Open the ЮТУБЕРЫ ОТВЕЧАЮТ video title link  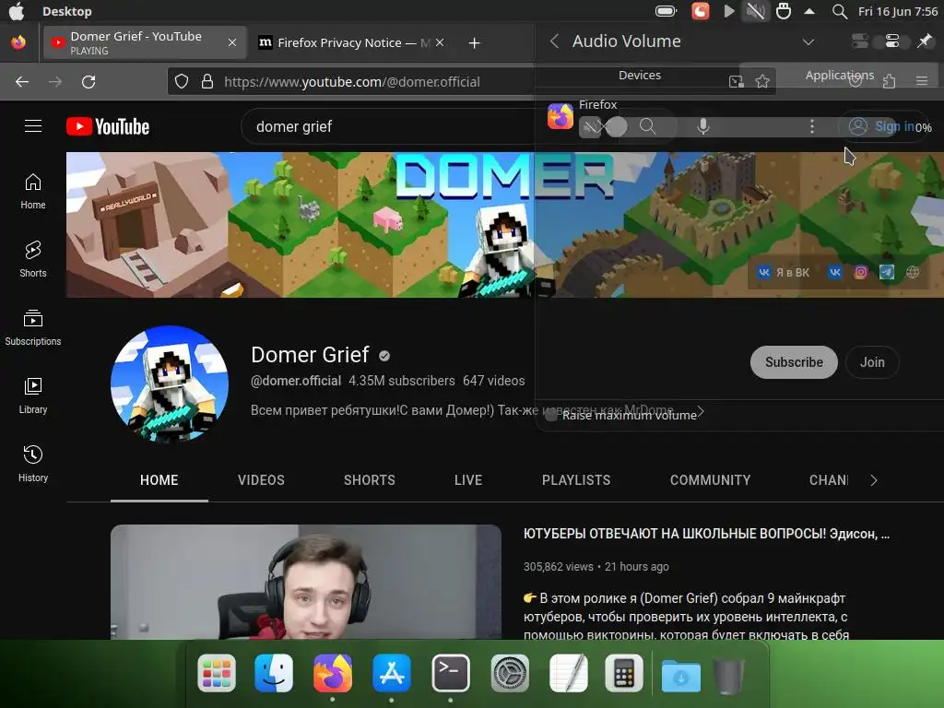(706, 534)
